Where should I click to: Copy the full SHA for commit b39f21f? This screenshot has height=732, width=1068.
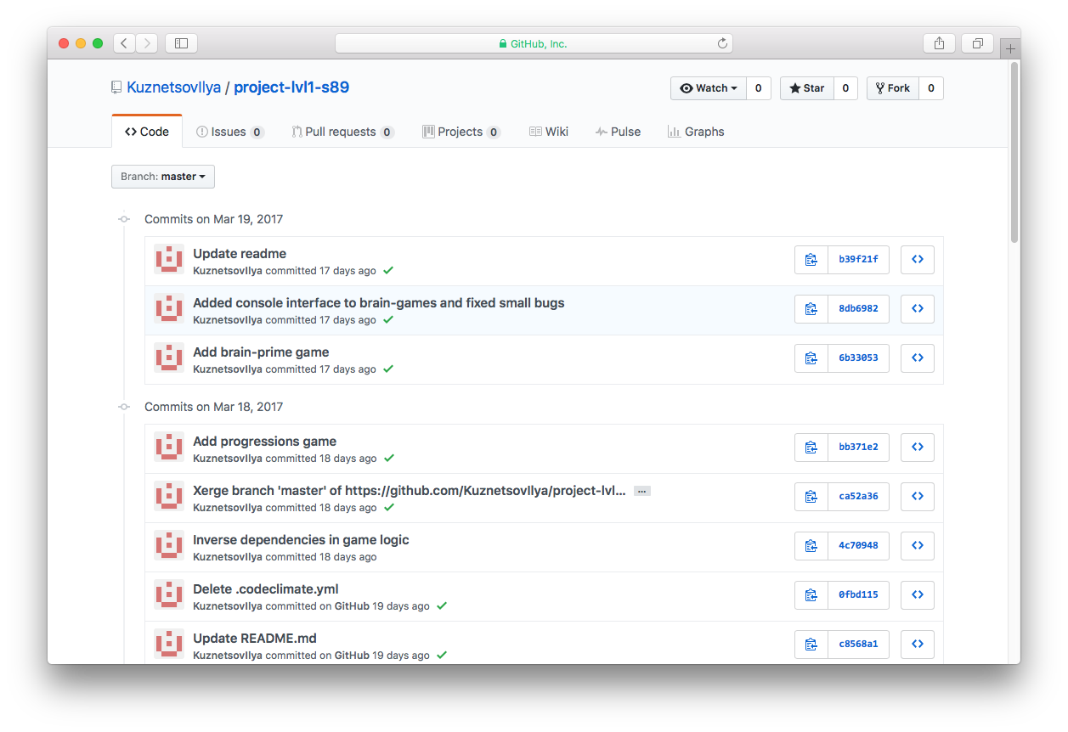pyautogui.click(x=811, y=260)
